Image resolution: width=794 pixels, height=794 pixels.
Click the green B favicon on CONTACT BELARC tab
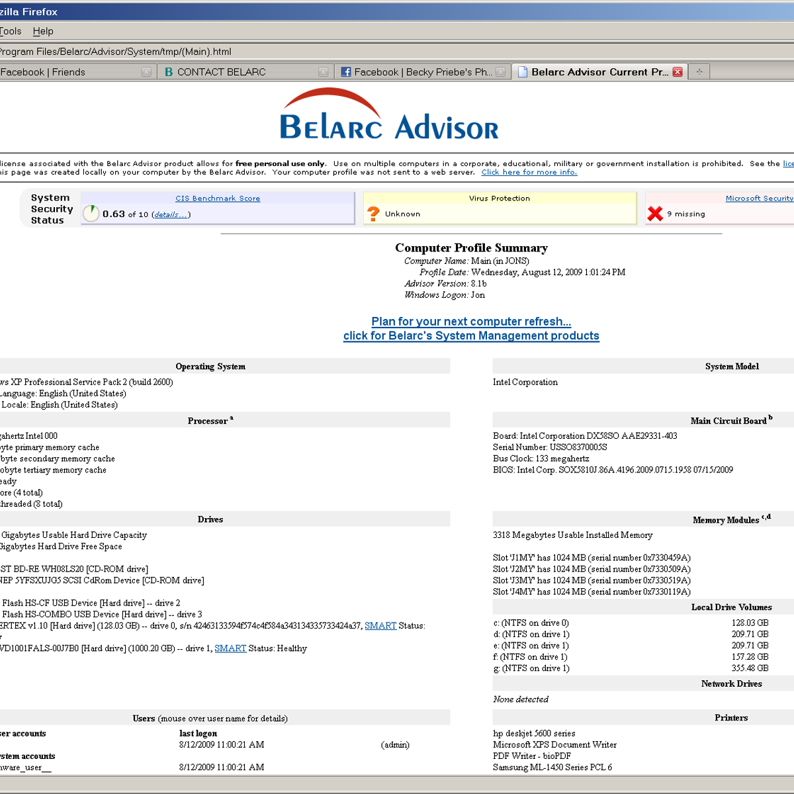(169, 72)
